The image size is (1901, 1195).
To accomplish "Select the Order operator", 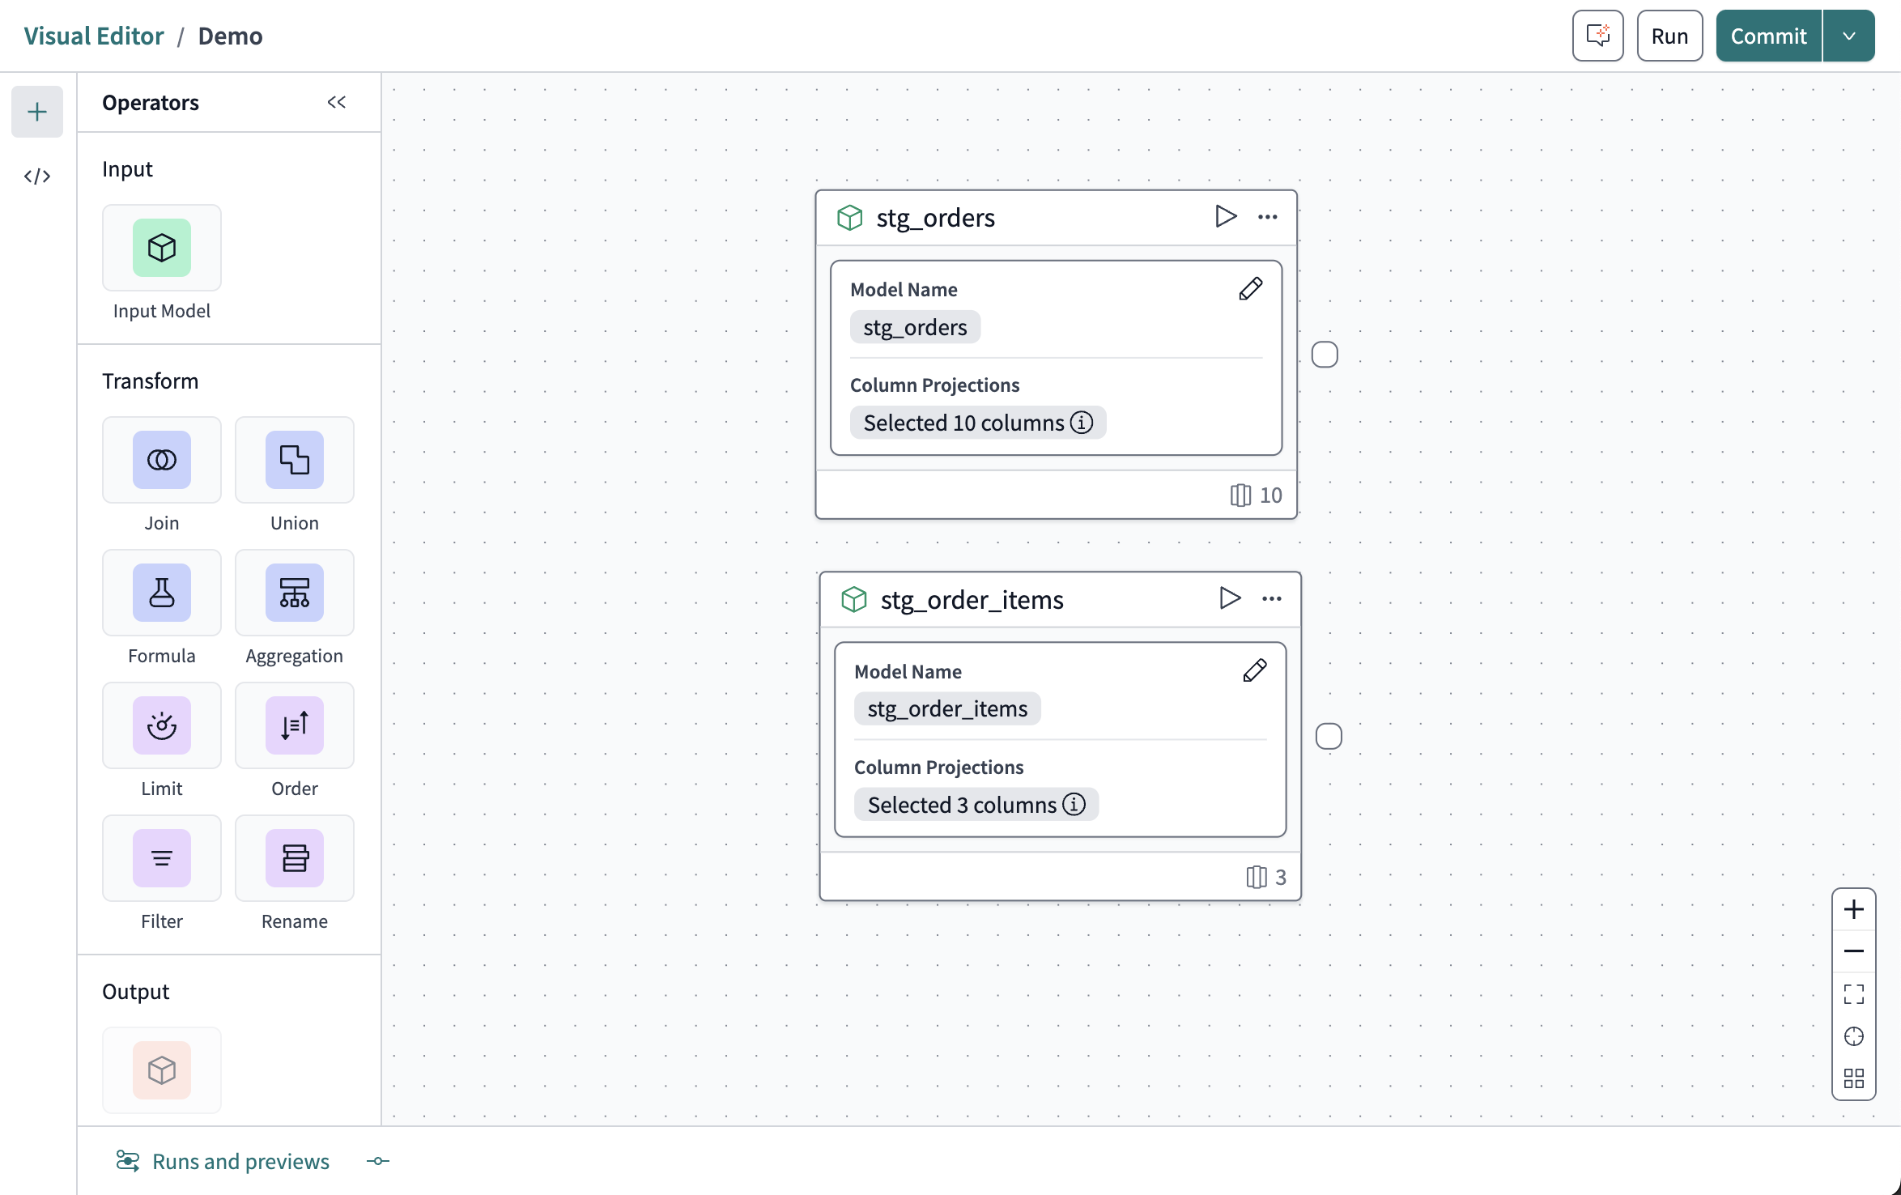I will coord(294,725).
